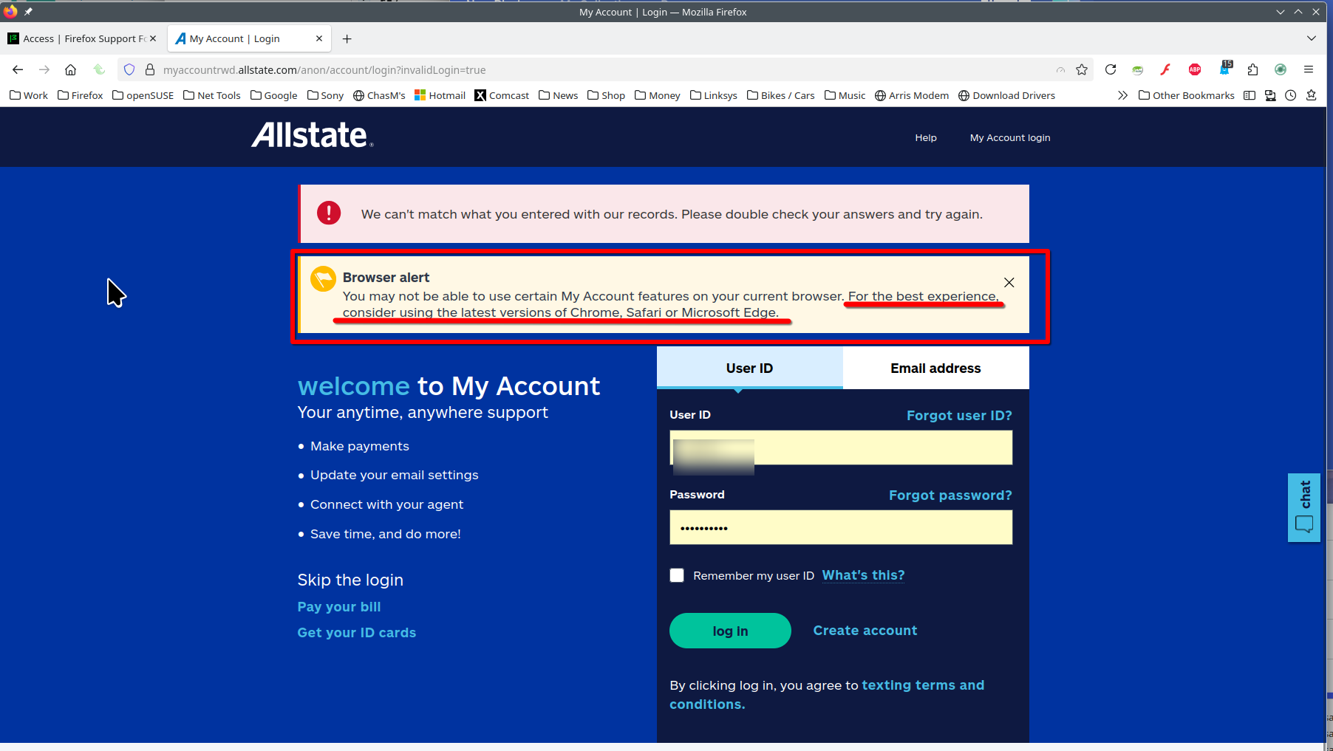Open the What's this? link
Viewport: 1333px width, 751px height.
pyautogui.click(x=863, y=575)
